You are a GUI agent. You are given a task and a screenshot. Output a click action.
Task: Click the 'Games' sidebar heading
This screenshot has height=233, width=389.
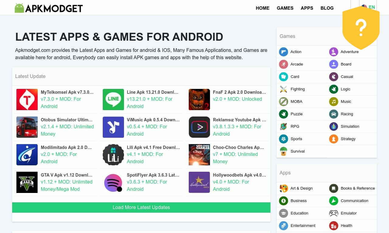pos(287,36)
